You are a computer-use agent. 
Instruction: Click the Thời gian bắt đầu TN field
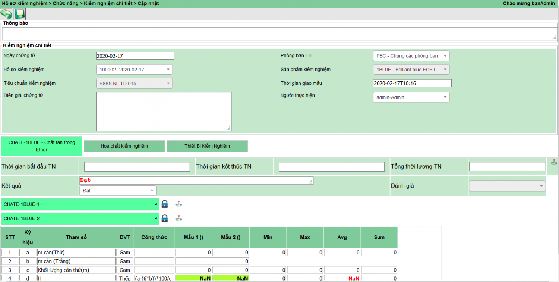[137, 167]
